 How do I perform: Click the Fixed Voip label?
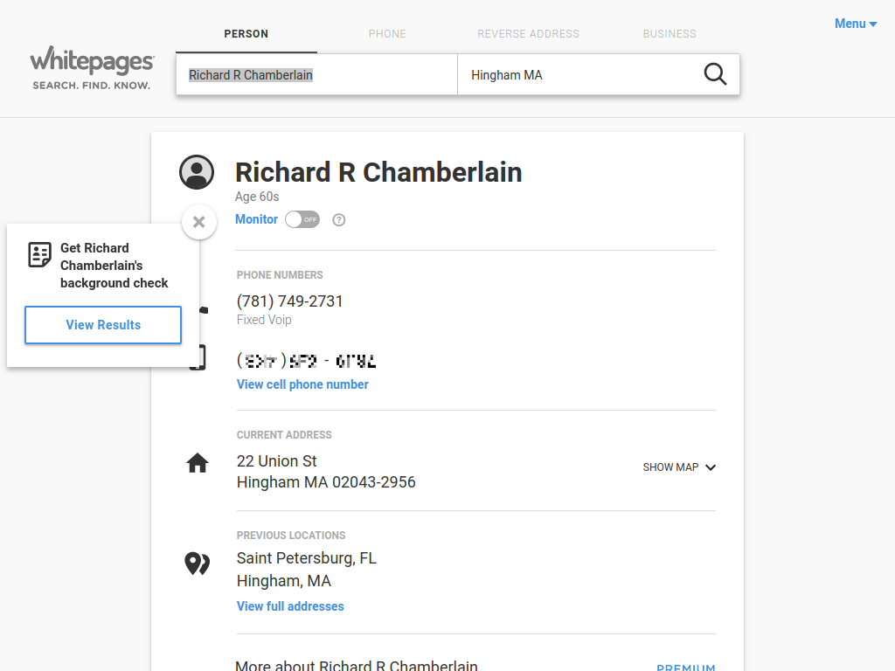point(264,320)
